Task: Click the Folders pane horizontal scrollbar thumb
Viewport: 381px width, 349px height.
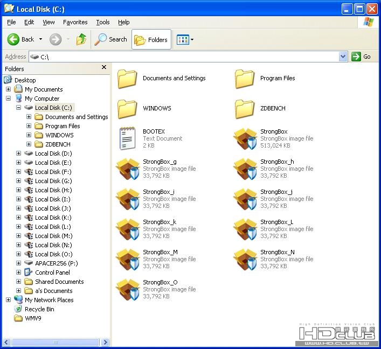Action: point(56,343)
